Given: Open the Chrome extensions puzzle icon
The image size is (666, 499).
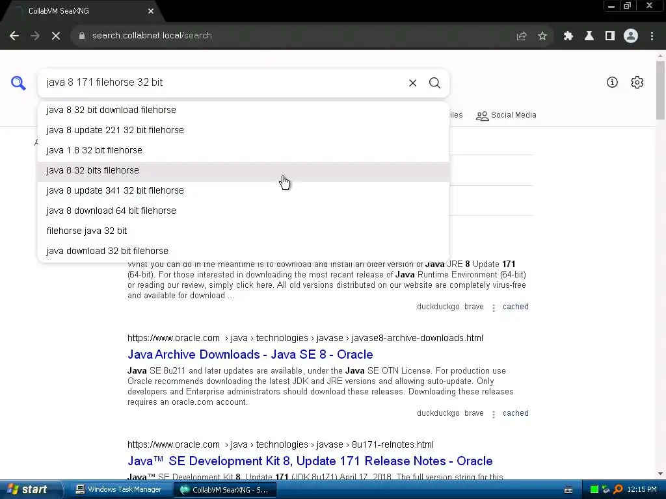Looking at the screenshot, I should [568, 36].
